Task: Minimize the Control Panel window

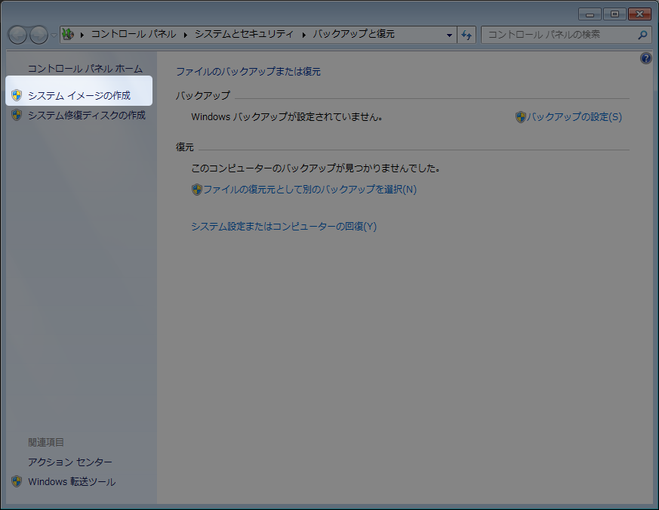Action: tap(590, 14)
